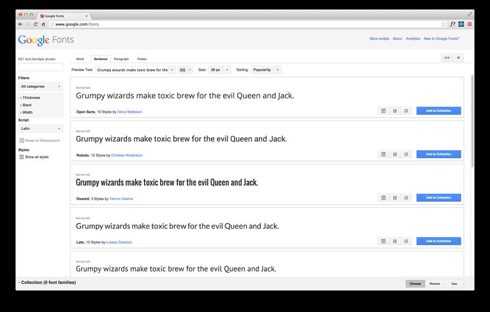Viewport: 490px width, 312px height.
Task: Click the www.google.com/fonts address bar
Action: tap(247, 24)
